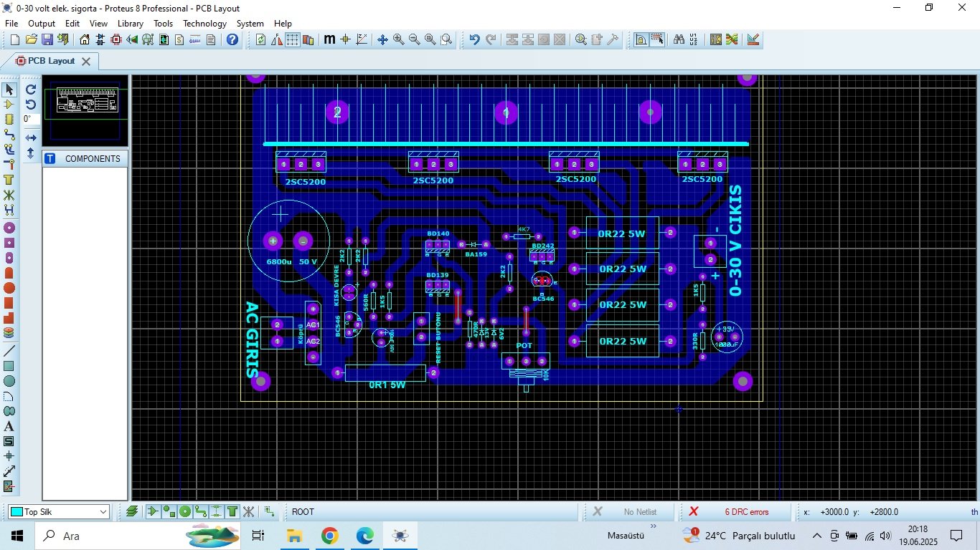This screenshot has height=550, width=980.
Task: Open the Tools menu
Action: (x=163, y=24)
